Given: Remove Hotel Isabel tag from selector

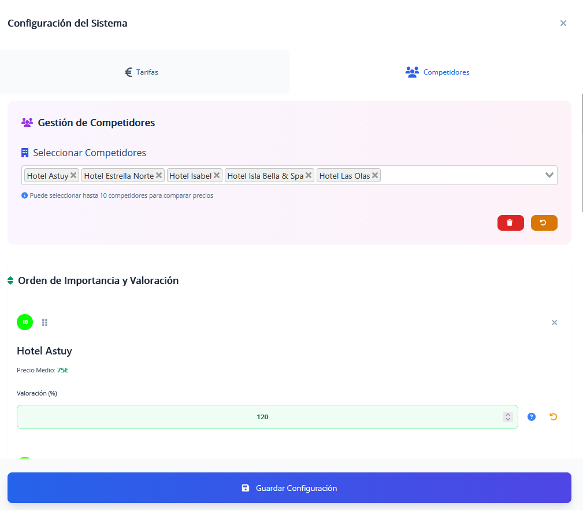Looking at the screenshot, I should [x=217, y=175].
